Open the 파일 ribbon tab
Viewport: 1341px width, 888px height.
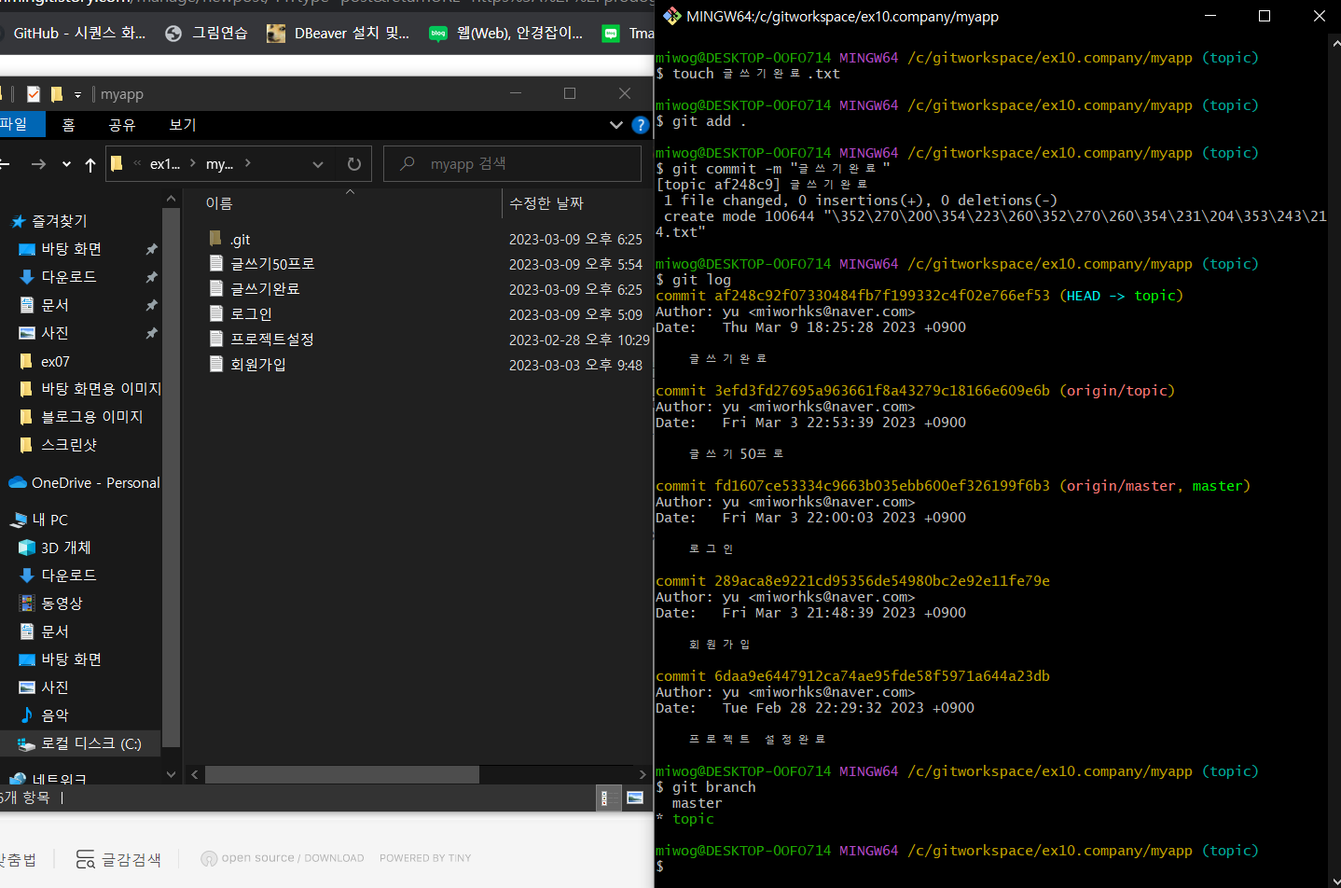point(15,124)
